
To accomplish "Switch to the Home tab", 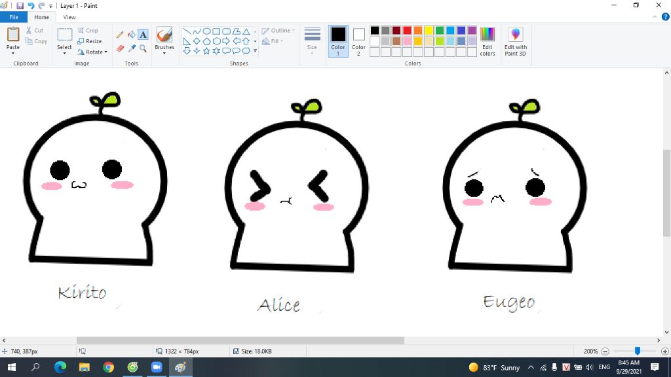I will (41, 17).
